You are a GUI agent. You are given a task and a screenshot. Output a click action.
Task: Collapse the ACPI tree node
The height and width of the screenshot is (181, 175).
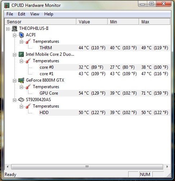pos(14,35)
